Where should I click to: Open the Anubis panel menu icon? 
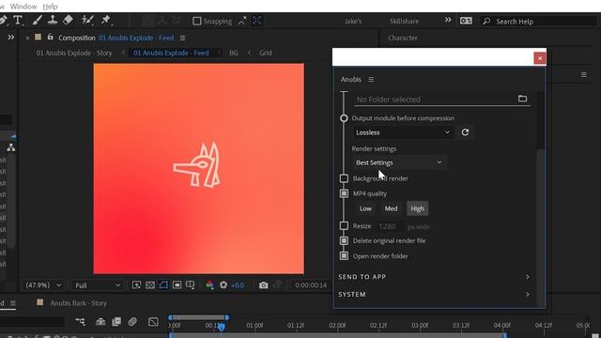click(x=371, y=79)
